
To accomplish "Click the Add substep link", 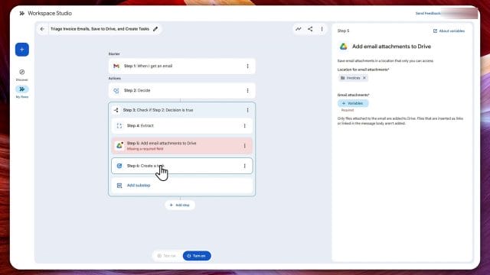I will click(139, 186).
